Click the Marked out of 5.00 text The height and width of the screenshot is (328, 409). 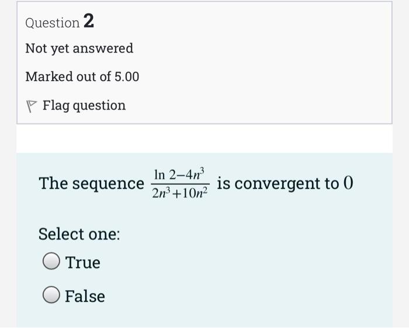[82, 76]
